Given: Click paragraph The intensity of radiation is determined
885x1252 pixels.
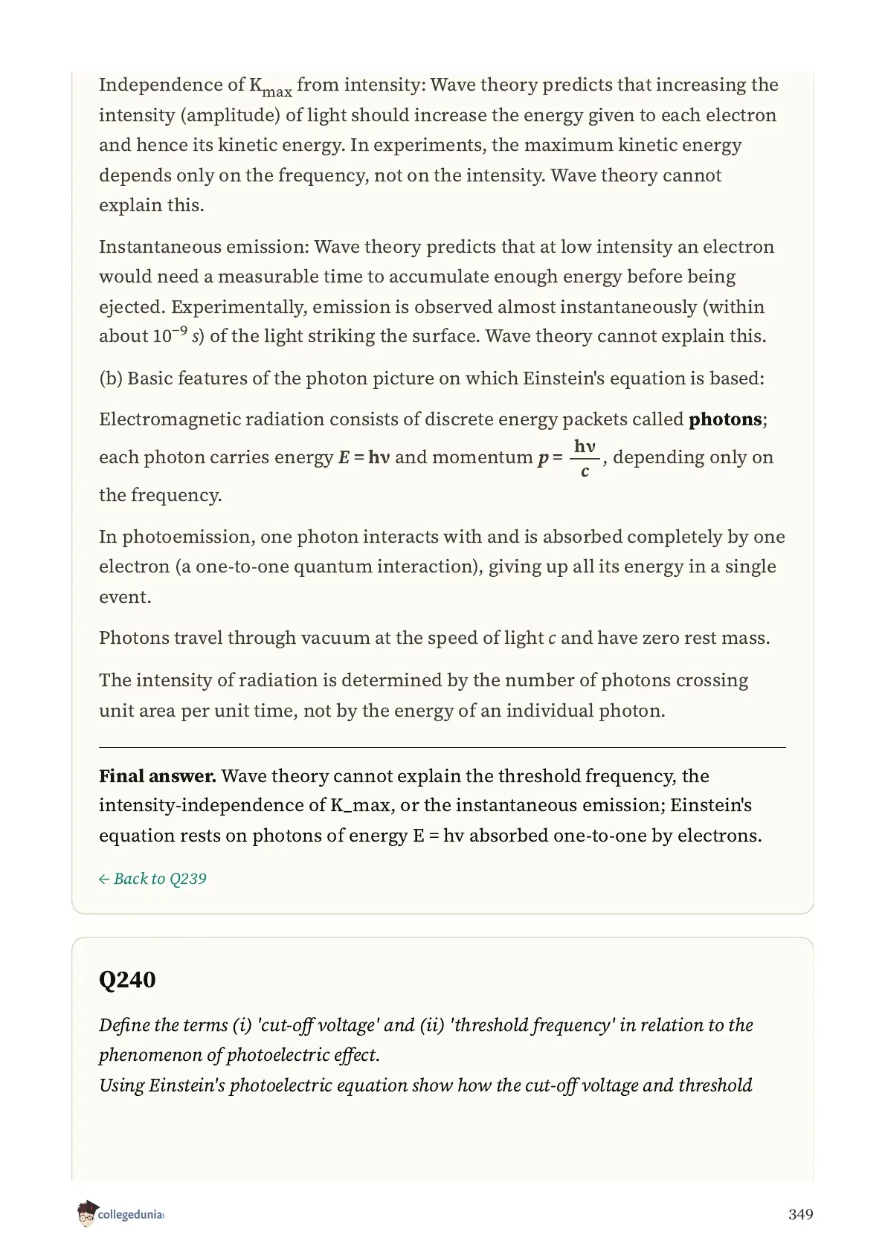Looking at the screenshot, I should point(424,695).
